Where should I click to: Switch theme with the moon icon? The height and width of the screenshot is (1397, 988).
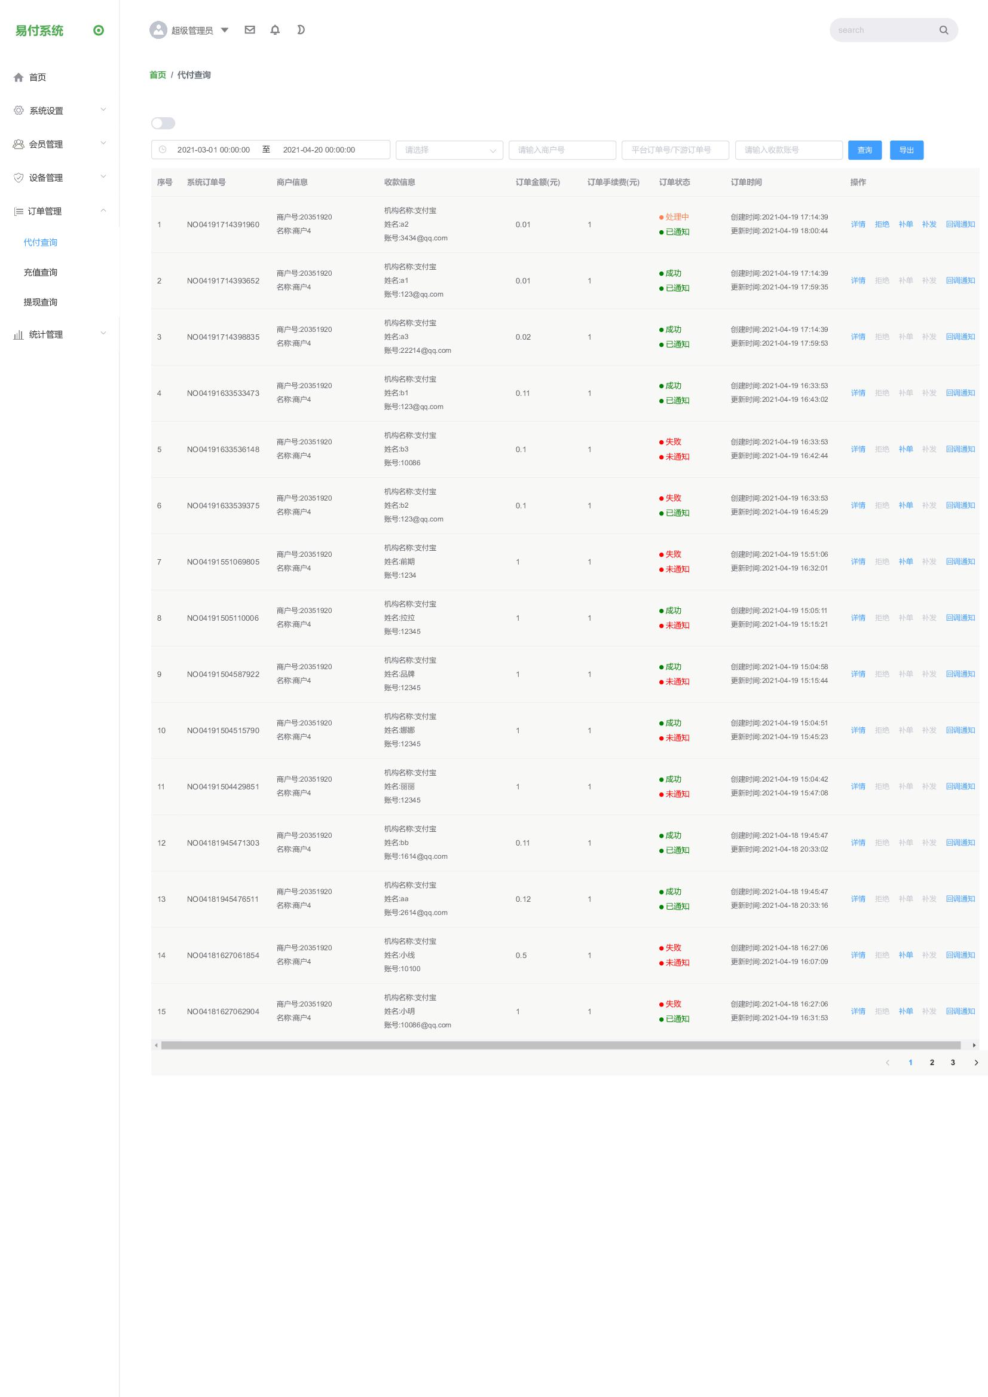(x=301, y=30)
